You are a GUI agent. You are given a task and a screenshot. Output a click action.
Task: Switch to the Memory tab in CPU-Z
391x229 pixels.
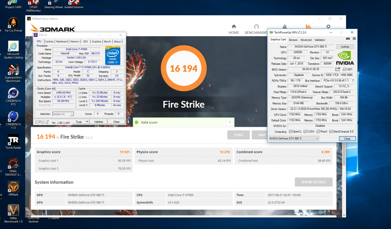(75, 41)
